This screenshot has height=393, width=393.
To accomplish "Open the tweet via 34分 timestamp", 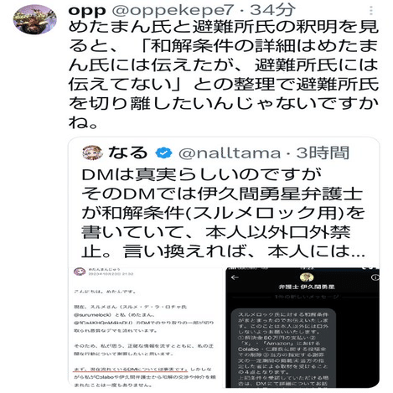I will [272, 10].
